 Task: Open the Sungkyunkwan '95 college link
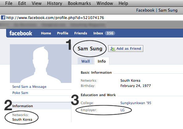pyautogui.click(x=136, y=103)
